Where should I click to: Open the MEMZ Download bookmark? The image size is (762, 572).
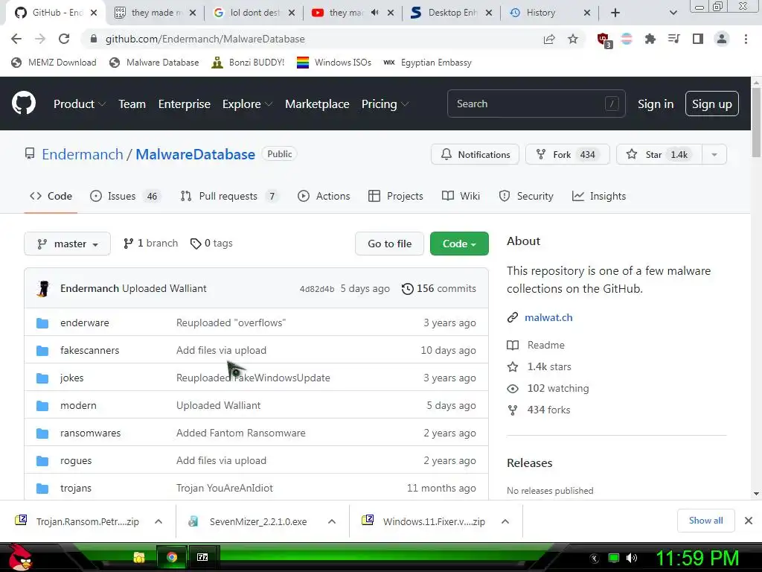pyautogui.click(x=54, y=63)
